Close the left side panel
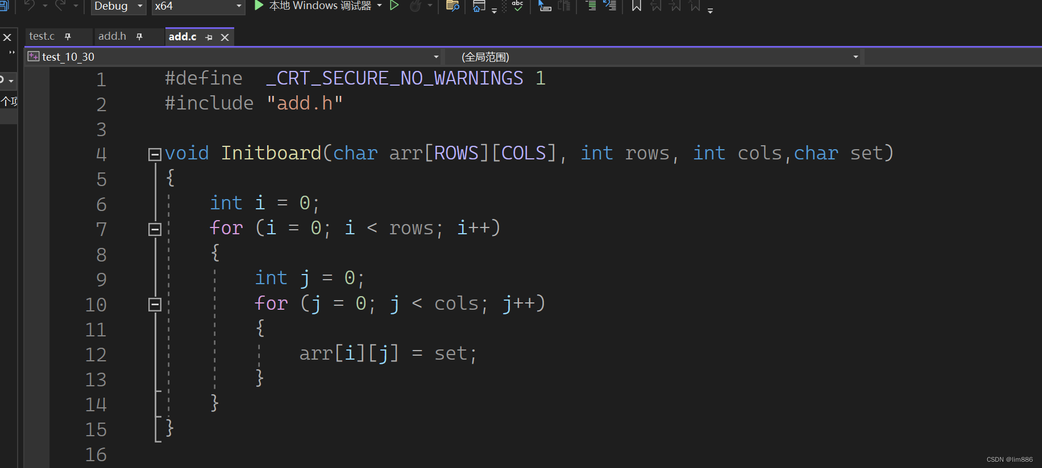Screen dimensions: 1042x468 pyautogui.click(x=7, y=37)
